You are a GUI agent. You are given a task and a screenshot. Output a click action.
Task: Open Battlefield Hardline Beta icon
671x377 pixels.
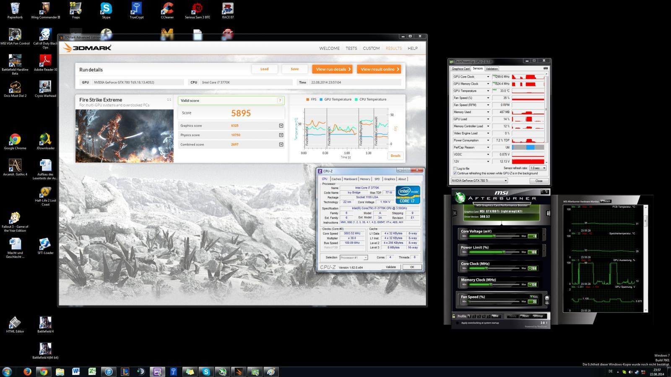15,65
